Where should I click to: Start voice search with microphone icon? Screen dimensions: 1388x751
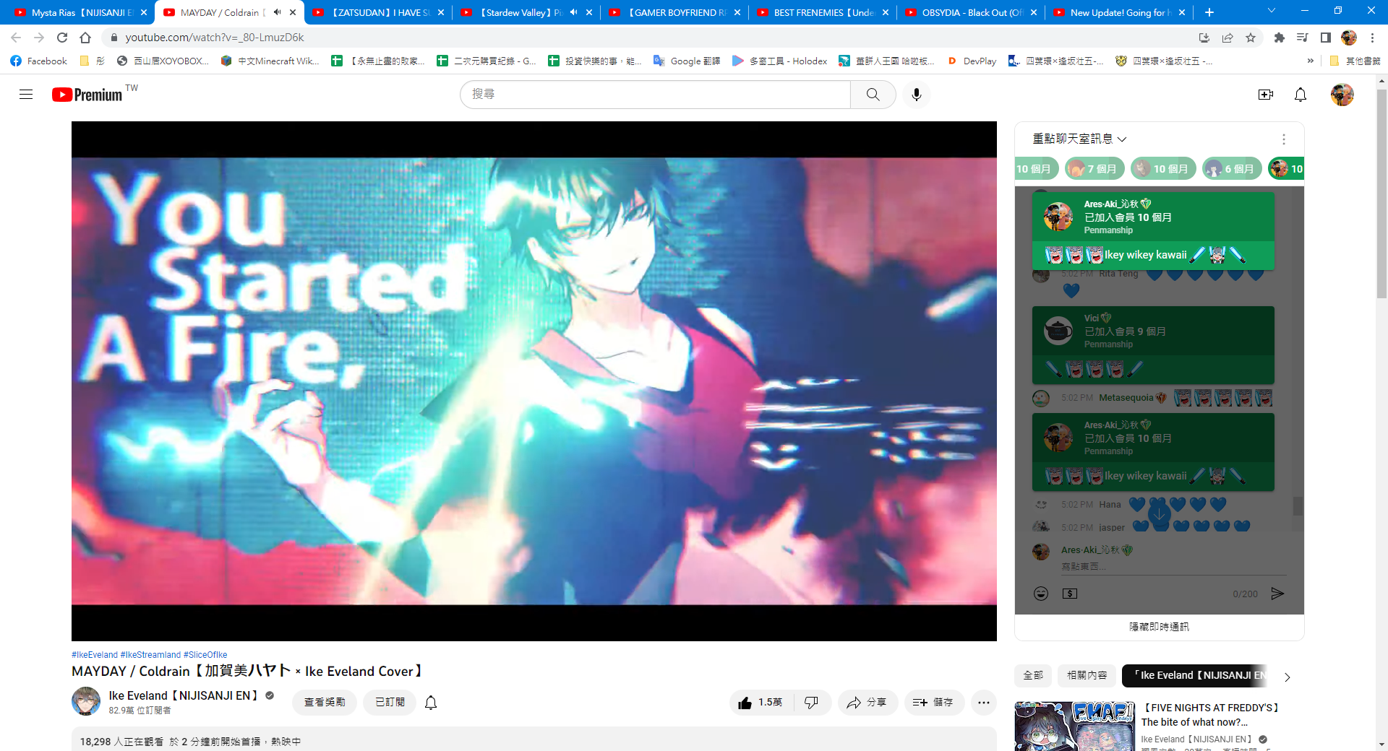tap(917, 95)
